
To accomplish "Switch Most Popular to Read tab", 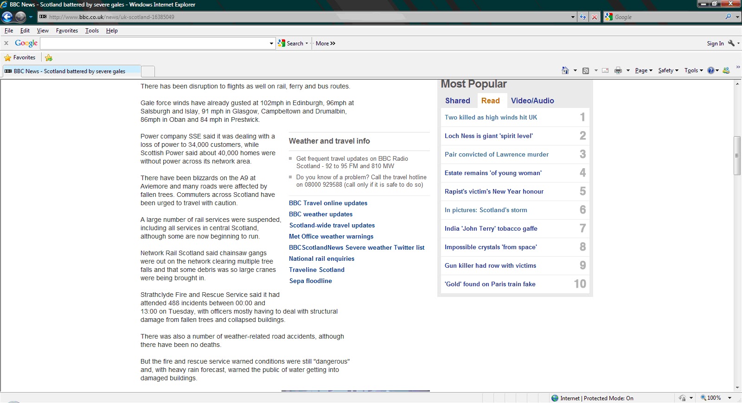I will [x=491, y=101].
